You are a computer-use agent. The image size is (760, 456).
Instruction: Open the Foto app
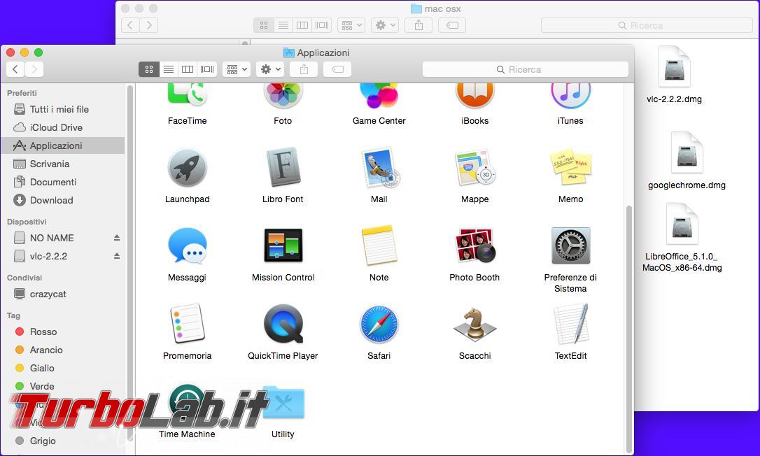click(x=283, y=95)
